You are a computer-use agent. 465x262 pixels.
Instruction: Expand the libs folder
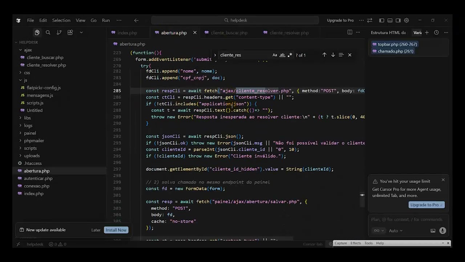(27, 118)
